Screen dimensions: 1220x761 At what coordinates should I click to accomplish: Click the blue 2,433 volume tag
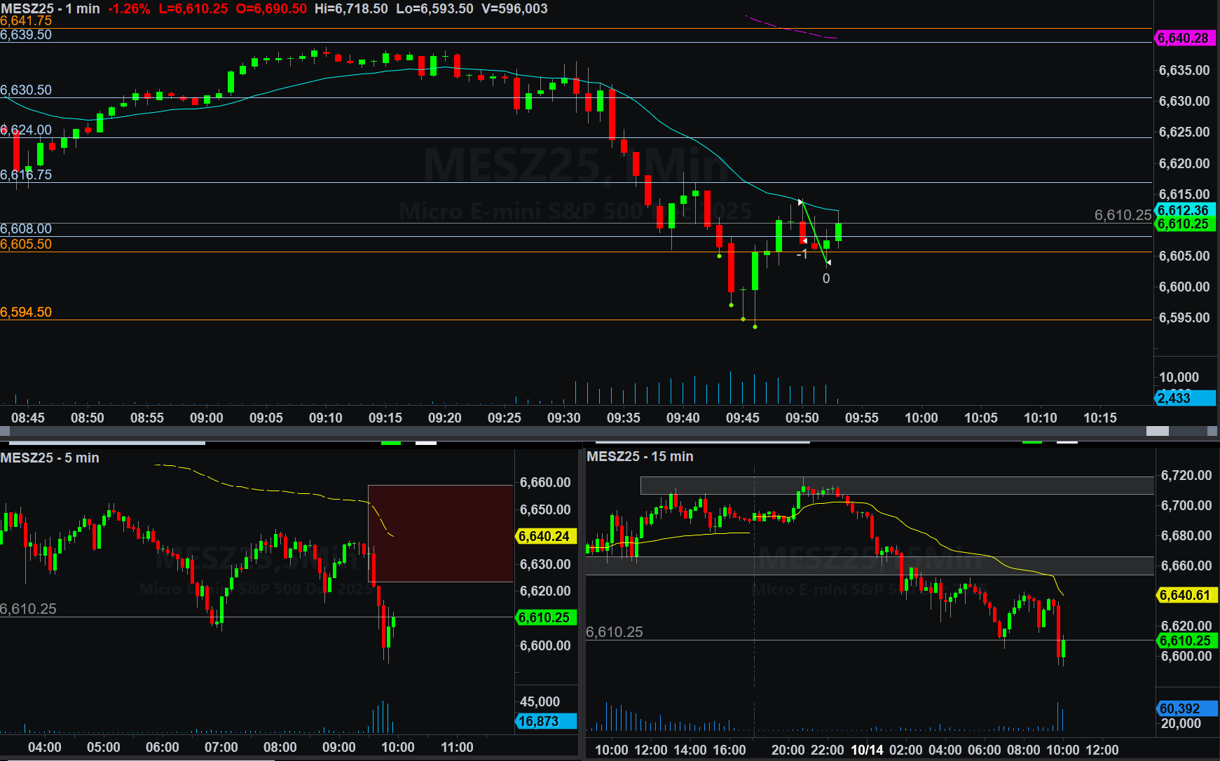coord(1184,398)
